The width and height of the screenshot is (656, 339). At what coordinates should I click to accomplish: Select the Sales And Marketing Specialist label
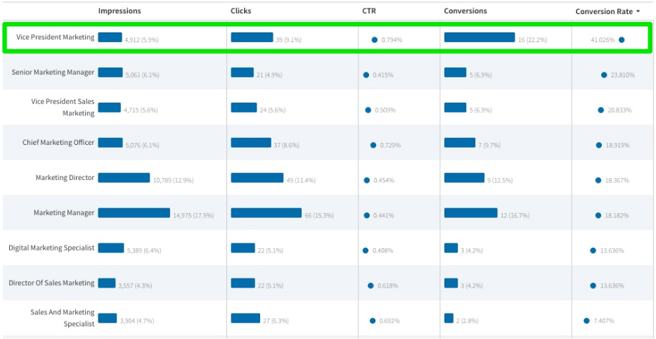click(62, 318)
